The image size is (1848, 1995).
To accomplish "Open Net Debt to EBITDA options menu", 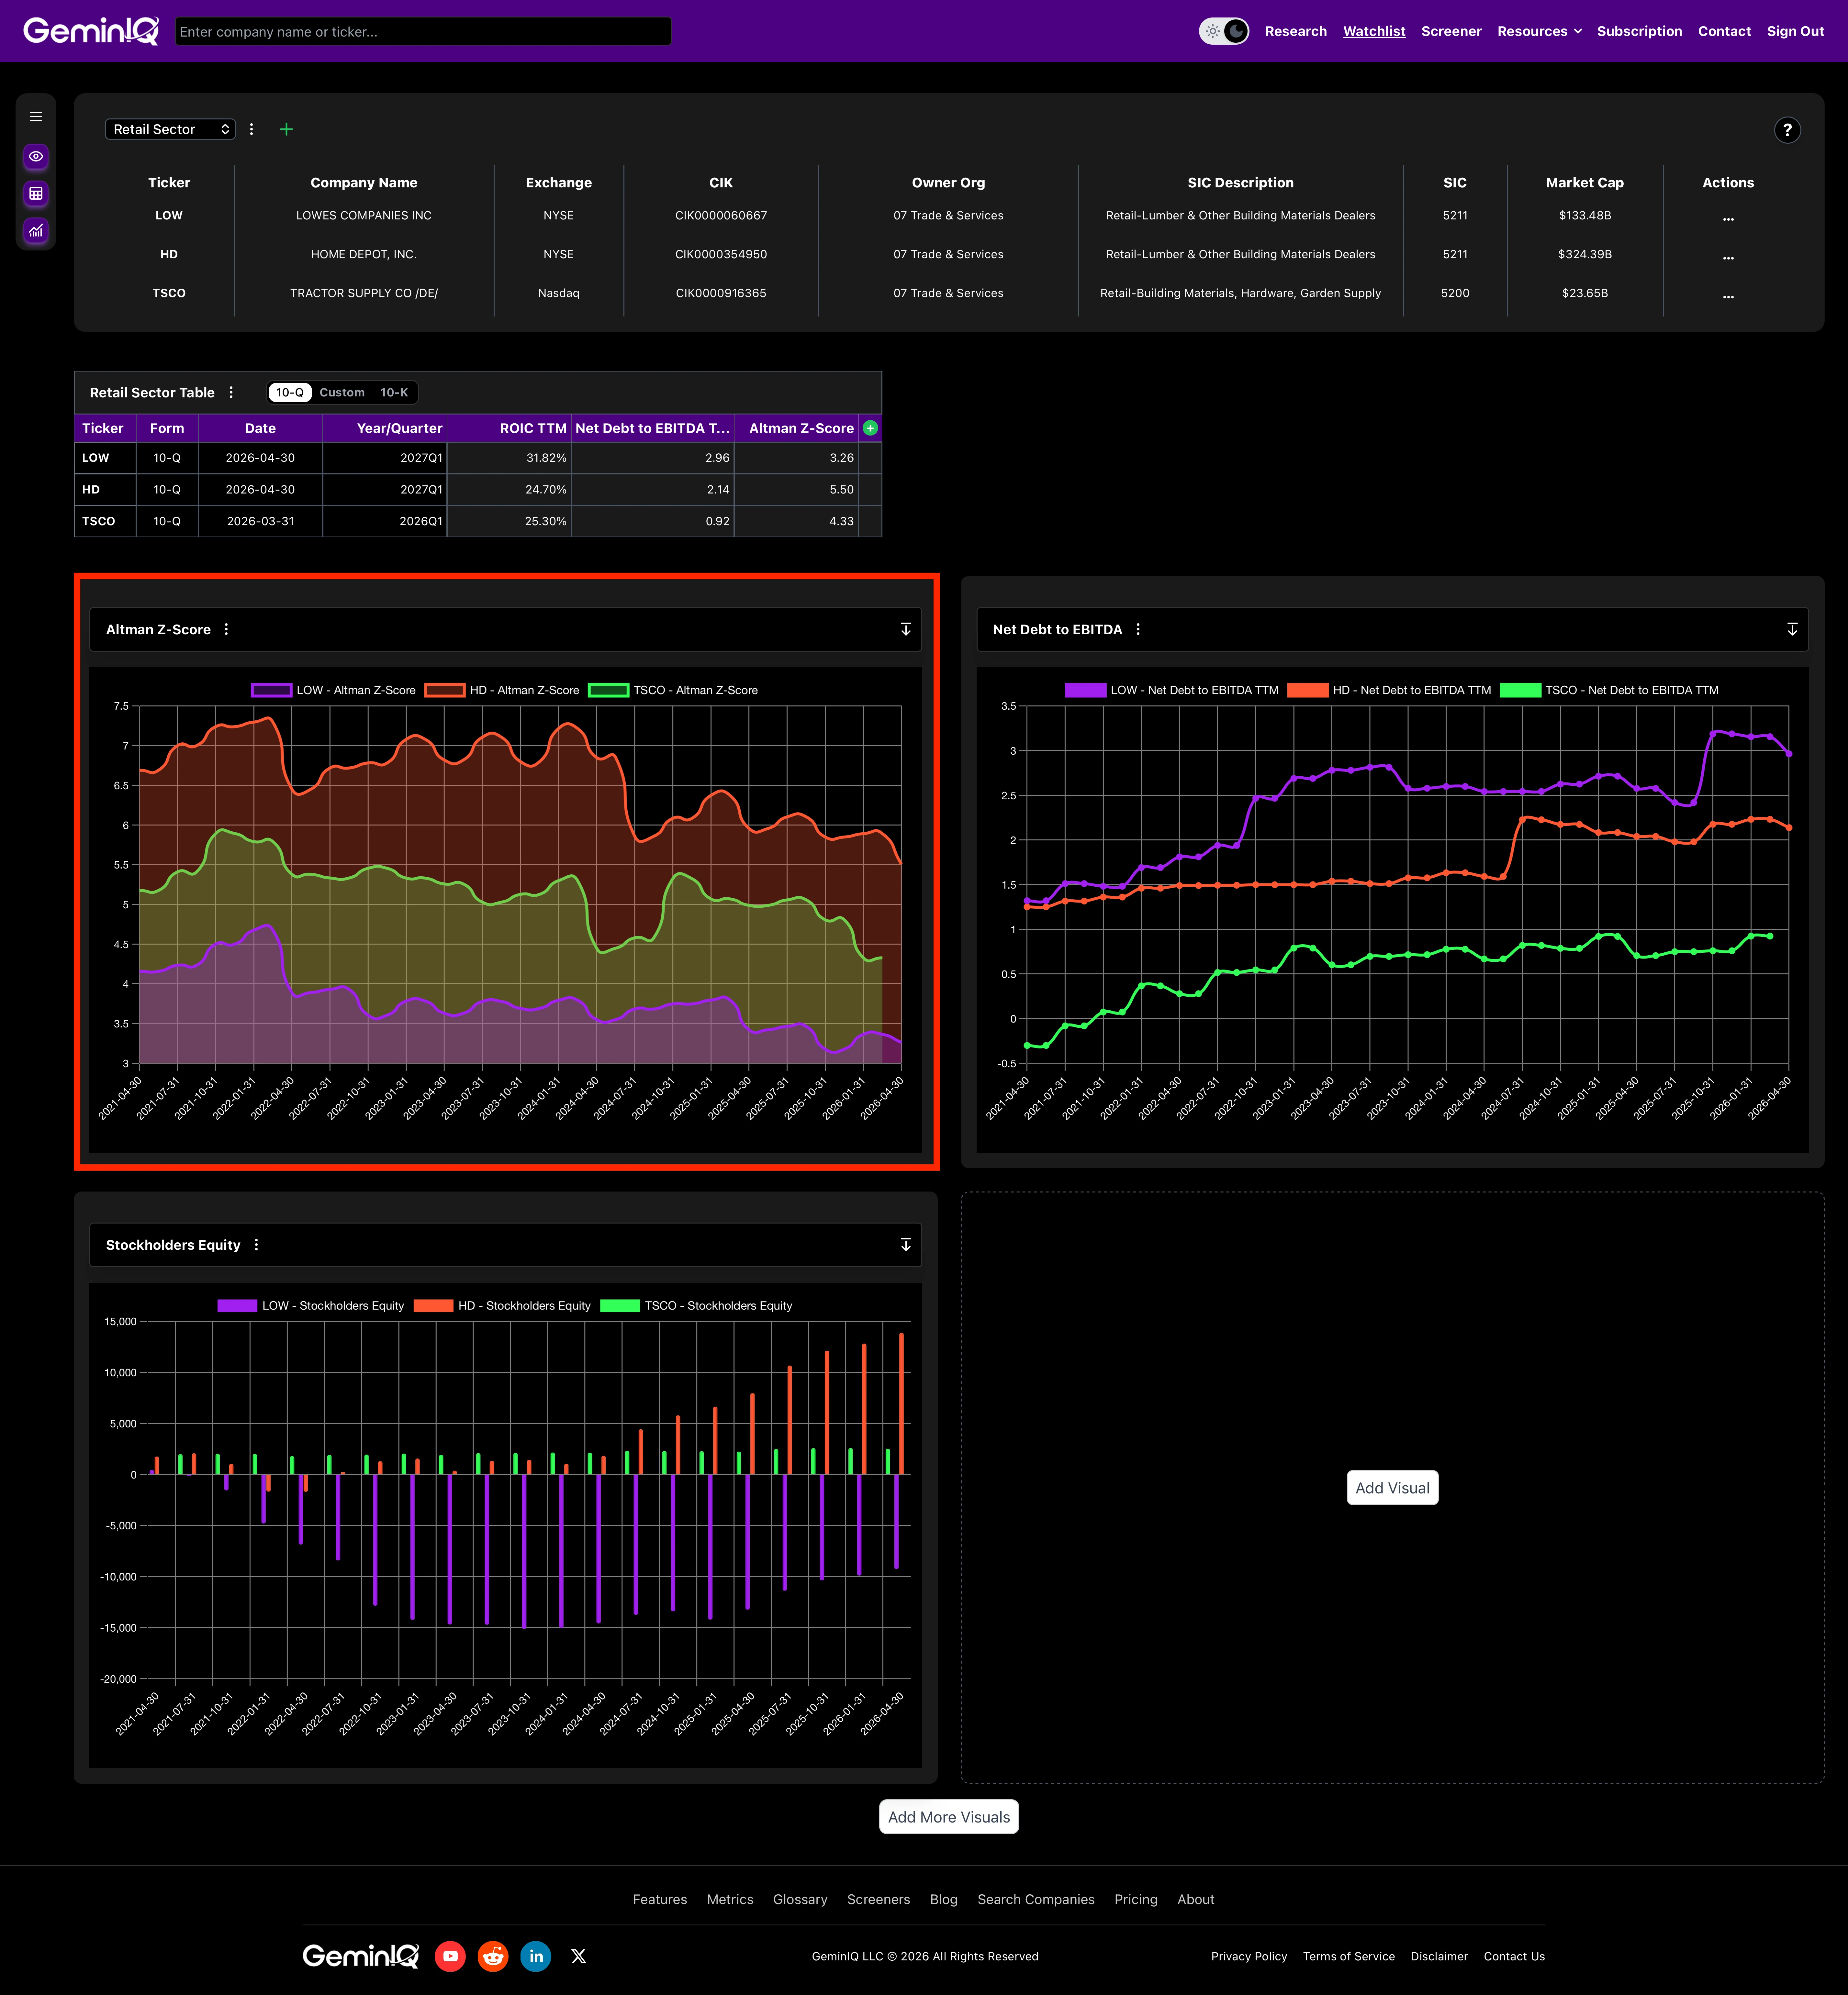I will point(1138,630).
